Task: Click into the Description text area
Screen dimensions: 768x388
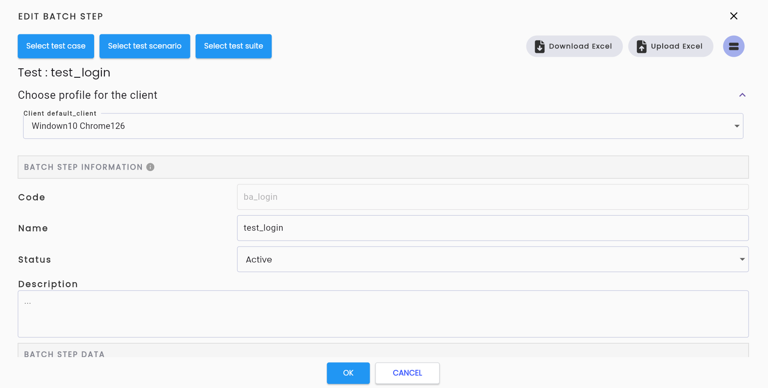Action: (383, 314)
